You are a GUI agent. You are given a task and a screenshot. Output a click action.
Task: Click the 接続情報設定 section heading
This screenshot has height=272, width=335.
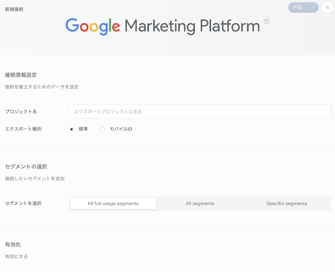21,75
